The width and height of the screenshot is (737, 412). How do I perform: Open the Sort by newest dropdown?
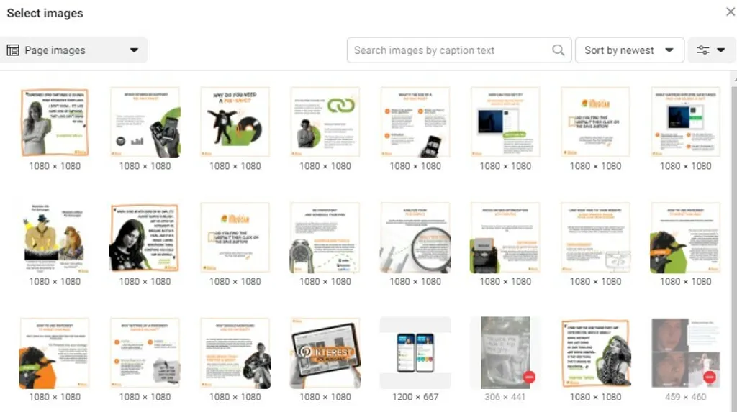coord(629,50)
